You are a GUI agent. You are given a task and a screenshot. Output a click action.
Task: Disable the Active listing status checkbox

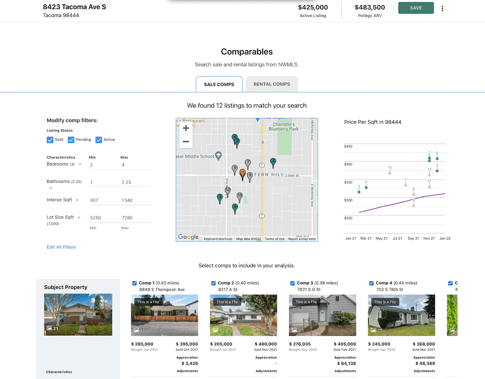tap(99, 140)
